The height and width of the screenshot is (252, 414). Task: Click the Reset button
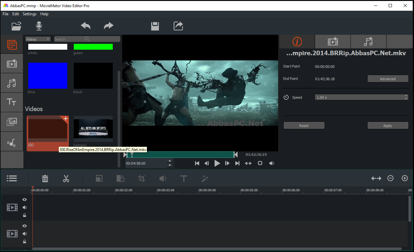[x=304, y=126]
